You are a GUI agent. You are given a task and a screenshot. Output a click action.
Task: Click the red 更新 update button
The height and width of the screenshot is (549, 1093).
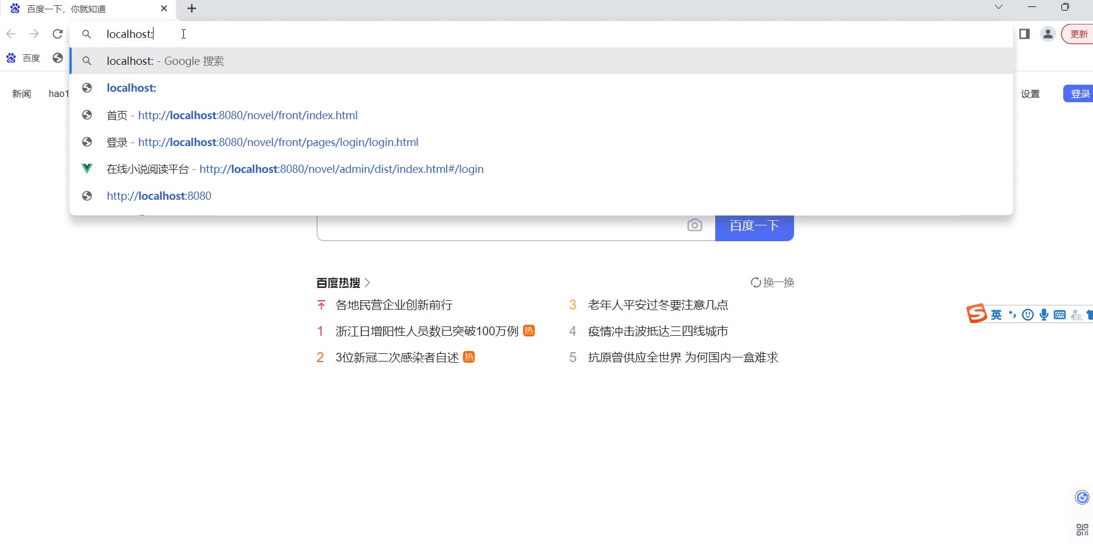coord(1078,34)
